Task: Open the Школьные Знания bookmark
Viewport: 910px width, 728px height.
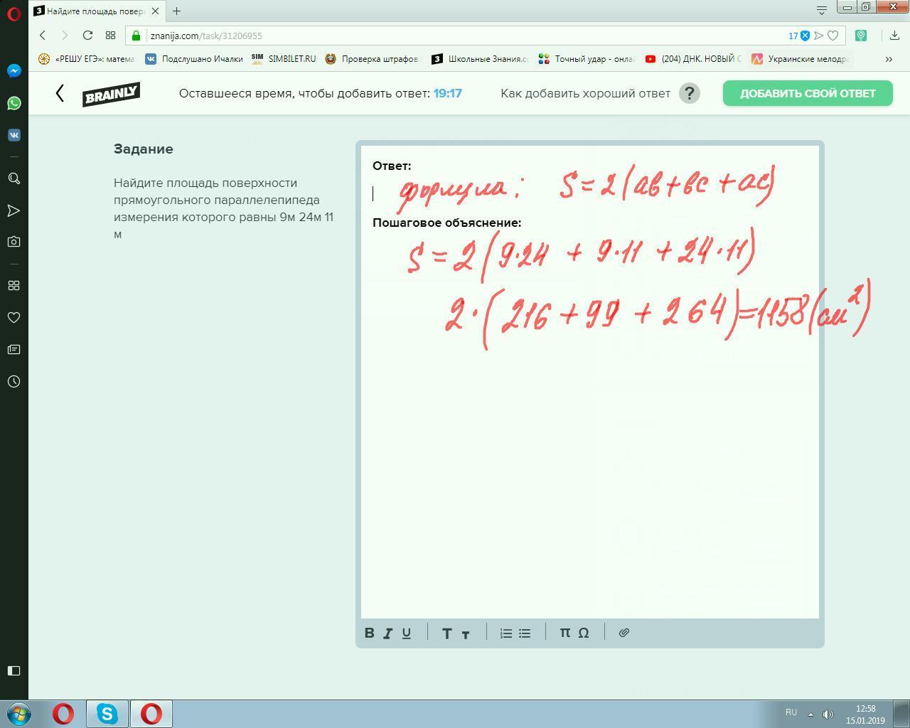Action: pos(480,59)
